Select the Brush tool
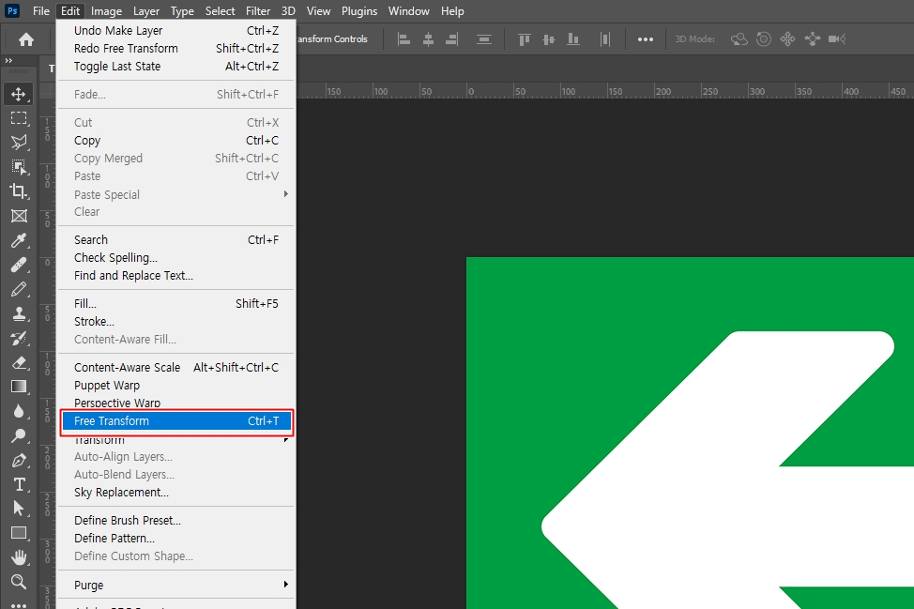 (19, 289)
